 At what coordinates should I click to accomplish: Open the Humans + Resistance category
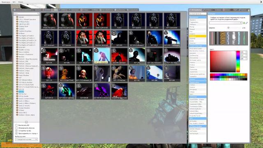(26, 54)
